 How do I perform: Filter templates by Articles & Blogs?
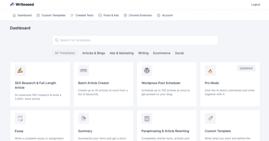pos(94,53)
